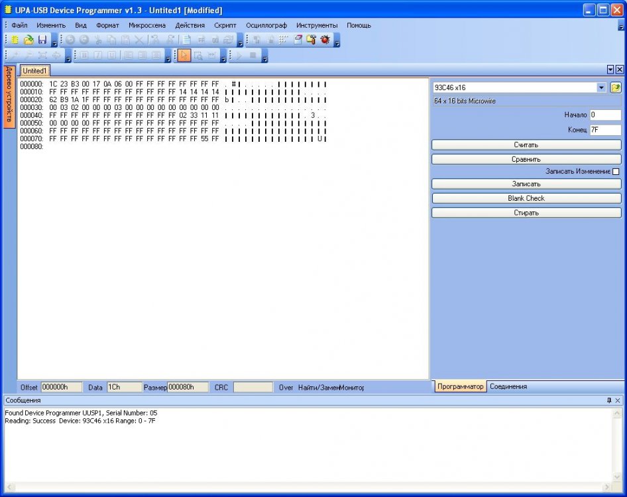Click the Cut scissors icon
This screenshot has height=497, width=627.
(x=97, y=40)
